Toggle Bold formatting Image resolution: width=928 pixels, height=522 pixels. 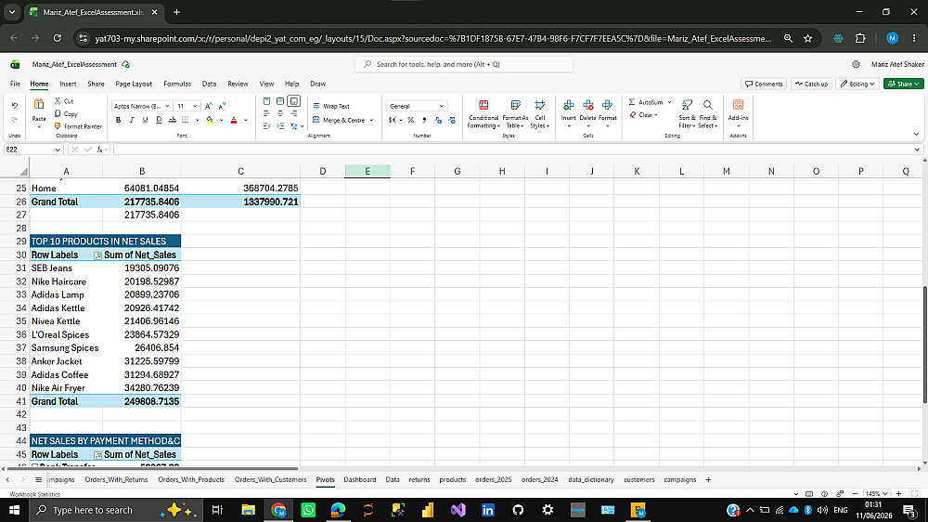(x=119, y=120)
